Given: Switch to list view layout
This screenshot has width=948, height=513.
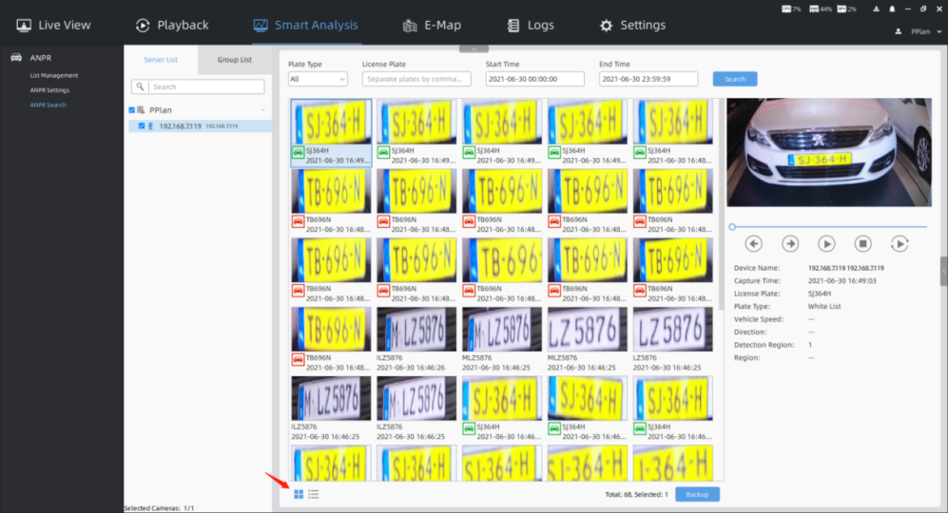Looking at the screenshot, I should (314, 494).
